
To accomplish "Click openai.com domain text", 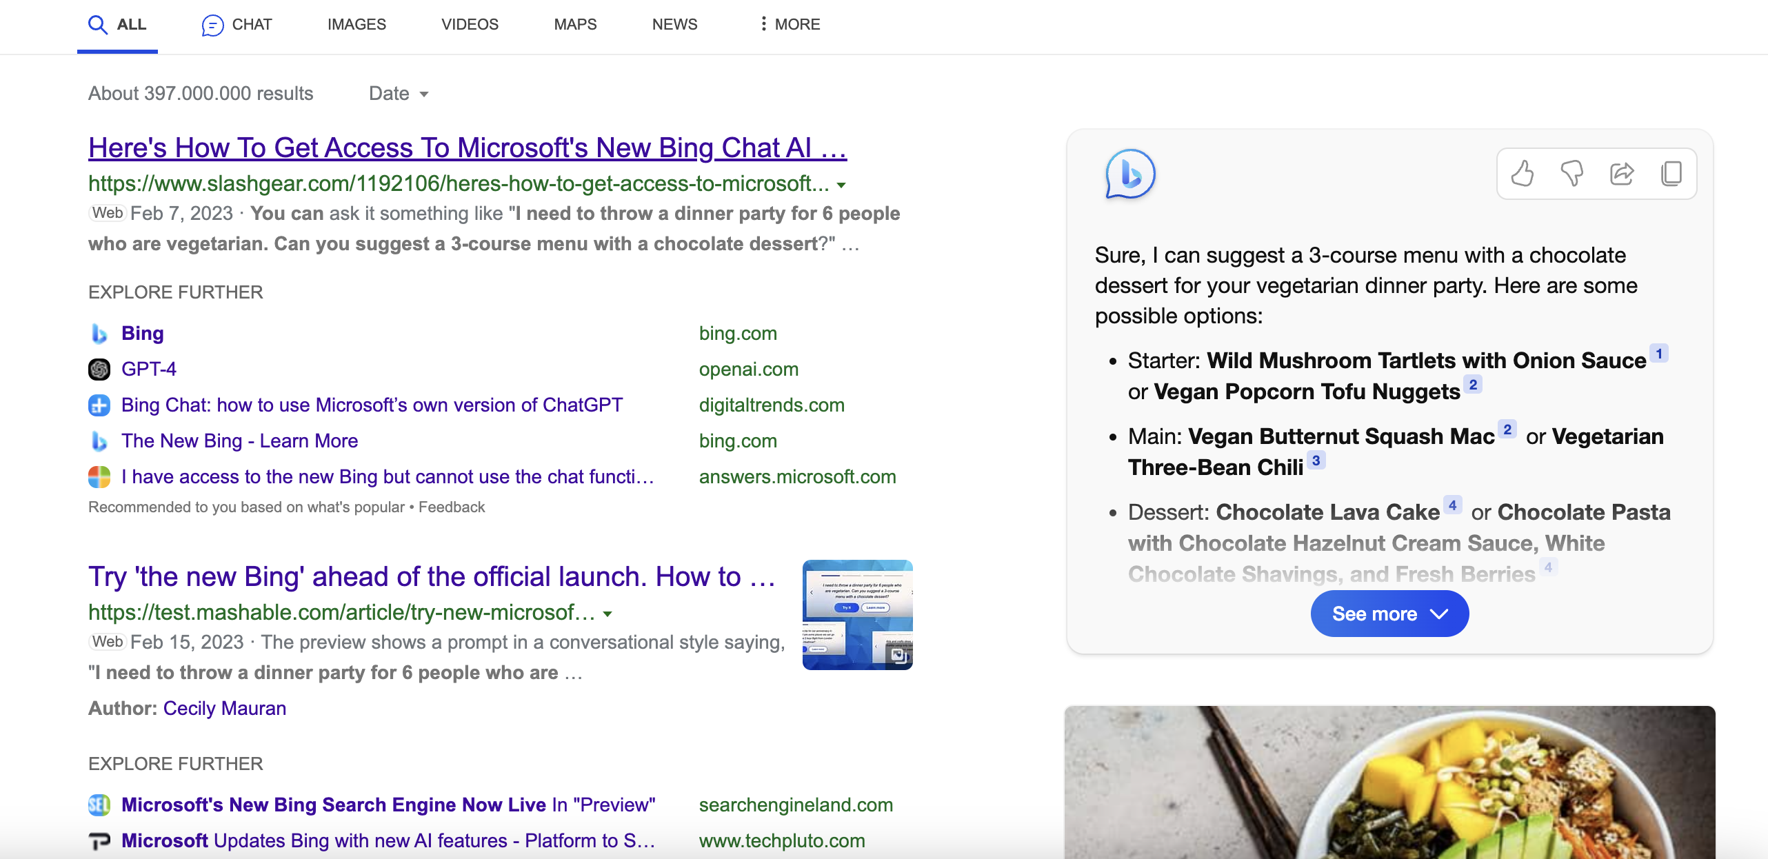I will point(748,370).
